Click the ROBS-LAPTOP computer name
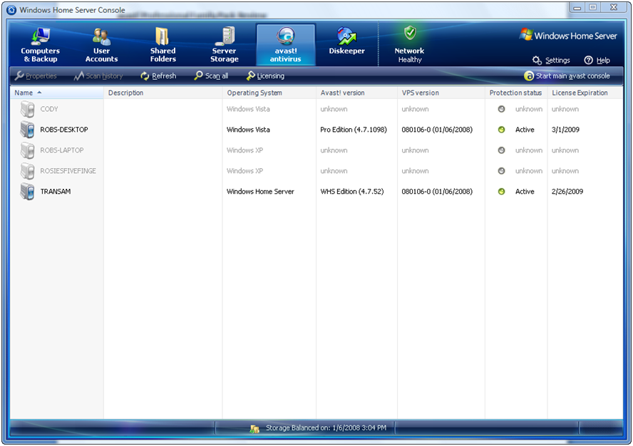The width and height of the screenshot is (633, 446). coord(62,150)
